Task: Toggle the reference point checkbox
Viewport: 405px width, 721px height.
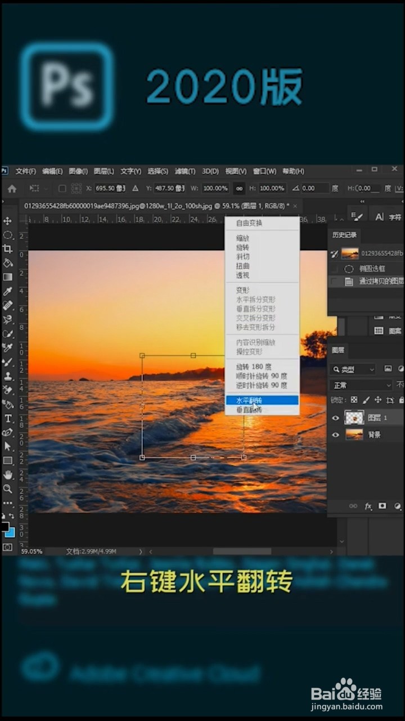Action: [62, 189]
